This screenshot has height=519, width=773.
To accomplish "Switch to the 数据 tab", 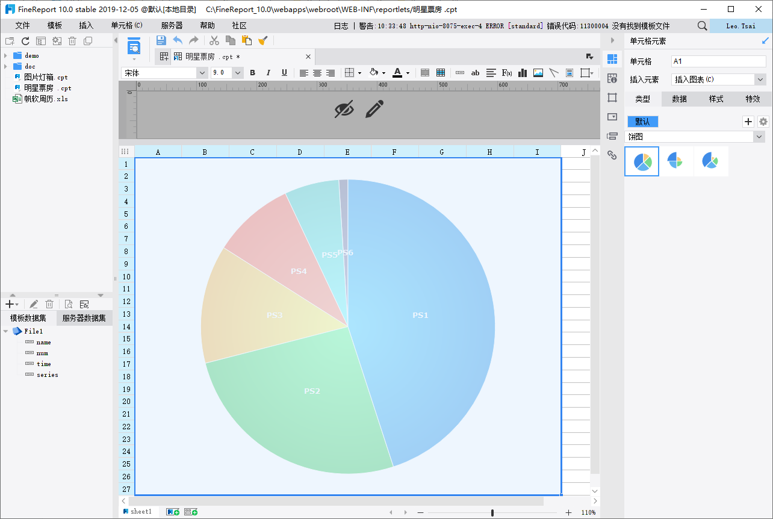I will click(x=679, y=99).
